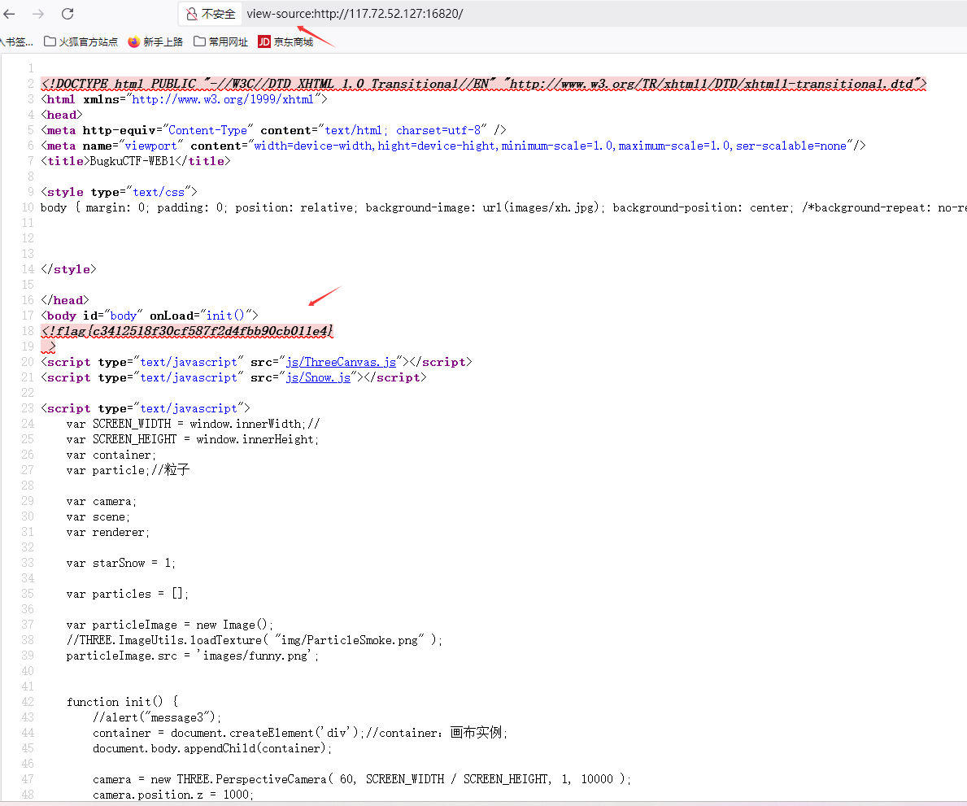
Task: Click the commented THREE.ImageUtils.loadTexture line
Action: point(255,640)
